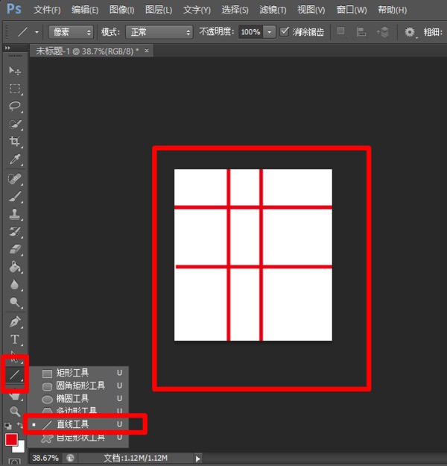
Task: Click the red foreground color swatch
Action: pyautogui.click(x=11, y=440)
